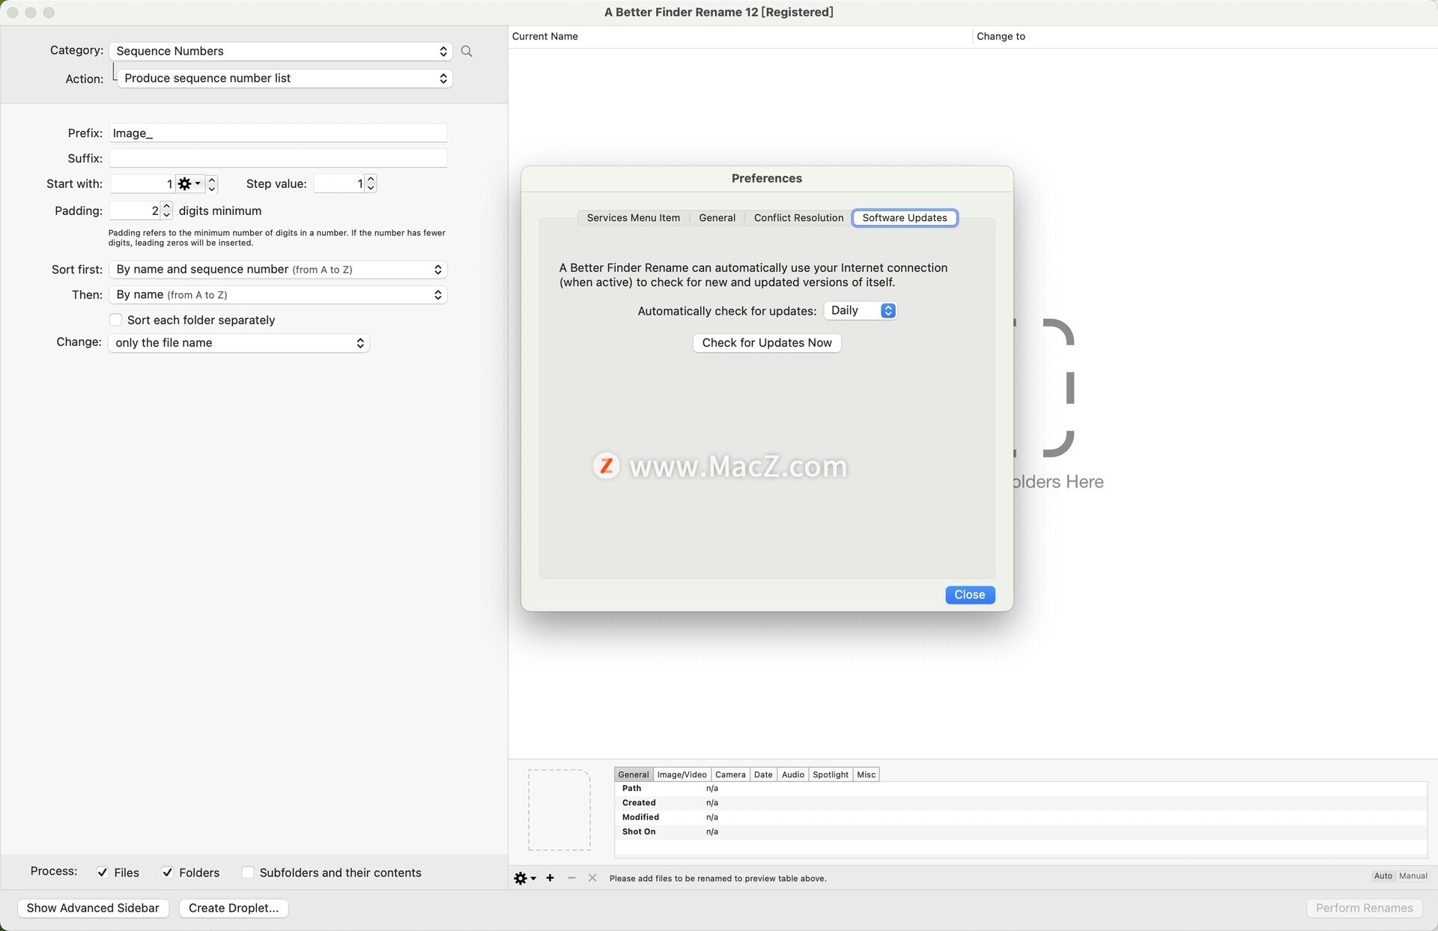Click the empty file thumbnail preview box
This screenshot has height=931, width=1438.
tap(559, 810)
